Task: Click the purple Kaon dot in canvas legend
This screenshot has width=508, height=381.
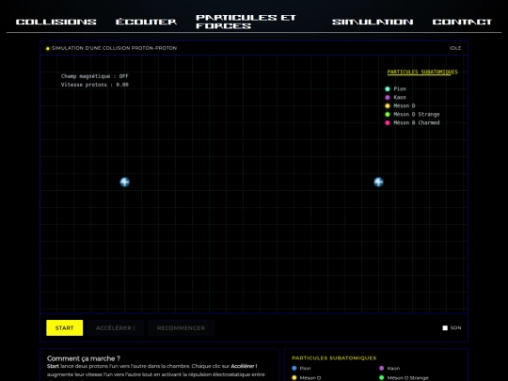Action: (388, 97)
